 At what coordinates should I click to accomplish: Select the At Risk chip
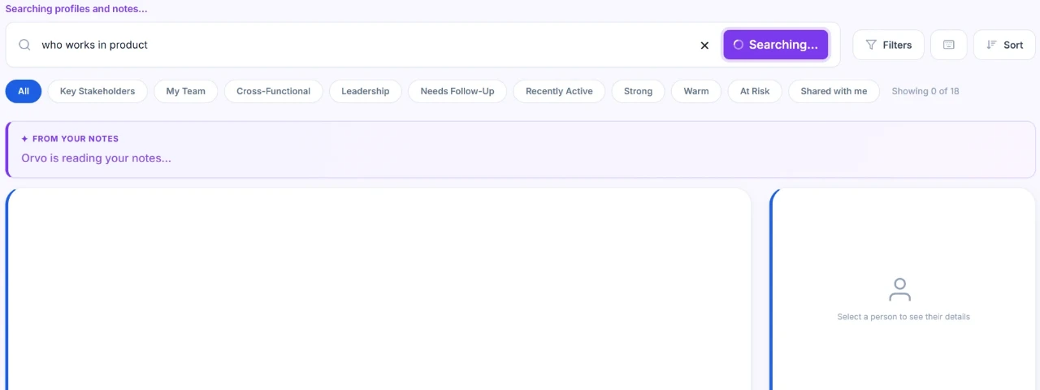pos(755,91)
